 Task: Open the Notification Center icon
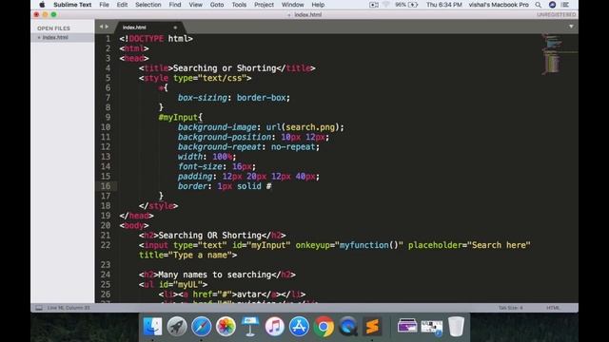click(565, 5)
